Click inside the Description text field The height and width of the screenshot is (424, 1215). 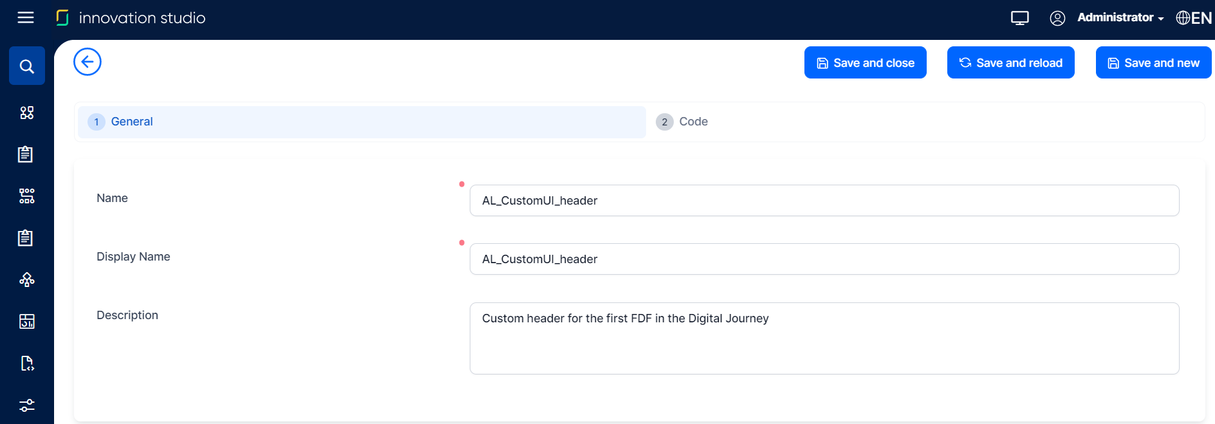(x=824, y=338)
